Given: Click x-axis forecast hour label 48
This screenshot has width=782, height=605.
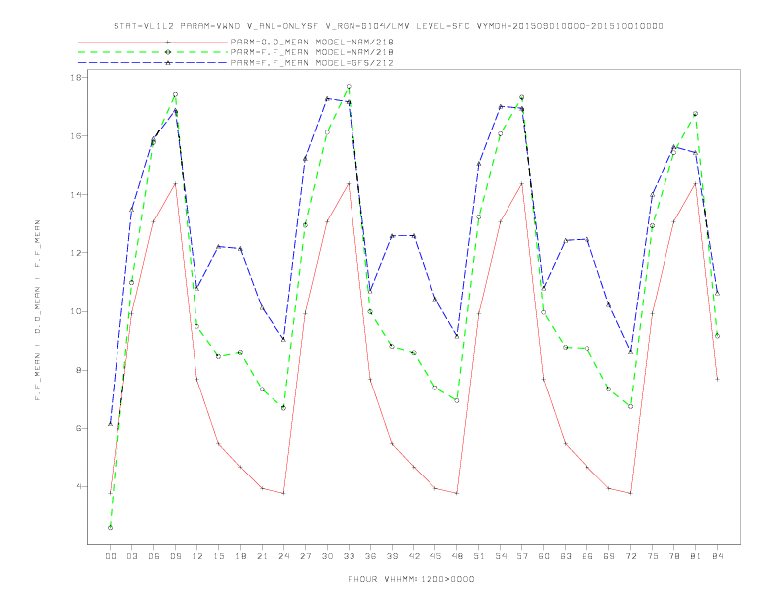Looking at the screenshot, I should click(x=457, y=556).
